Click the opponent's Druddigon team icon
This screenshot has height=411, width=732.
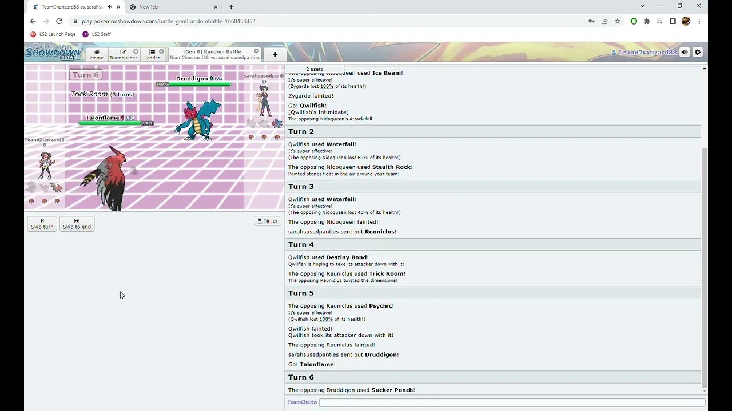(x=277, y=123)
